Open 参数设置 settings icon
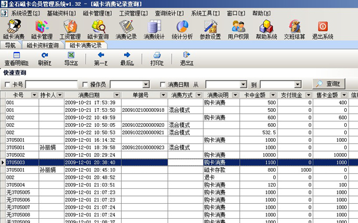 pos(210,26)
